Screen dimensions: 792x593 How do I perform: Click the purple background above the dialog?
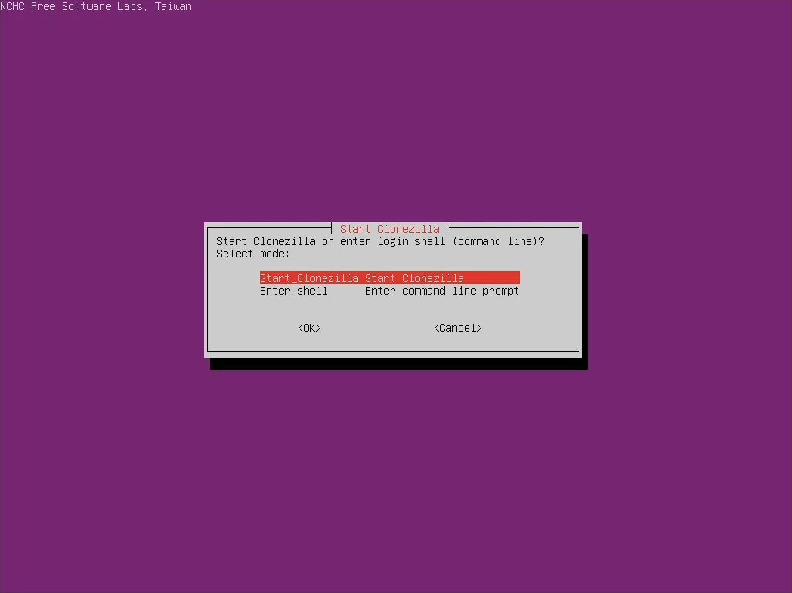[x=396, y=116]
